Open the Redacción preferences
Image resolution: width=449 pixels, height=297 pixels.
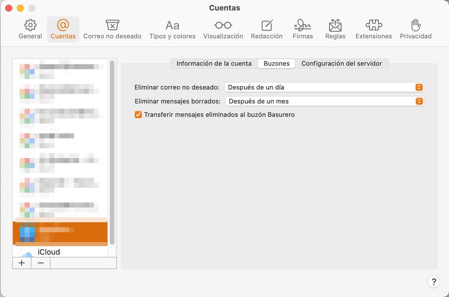pos(267,28)
